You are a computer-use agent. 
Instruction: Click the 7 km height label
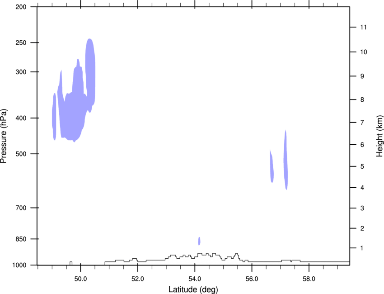[x=362, y=123]
